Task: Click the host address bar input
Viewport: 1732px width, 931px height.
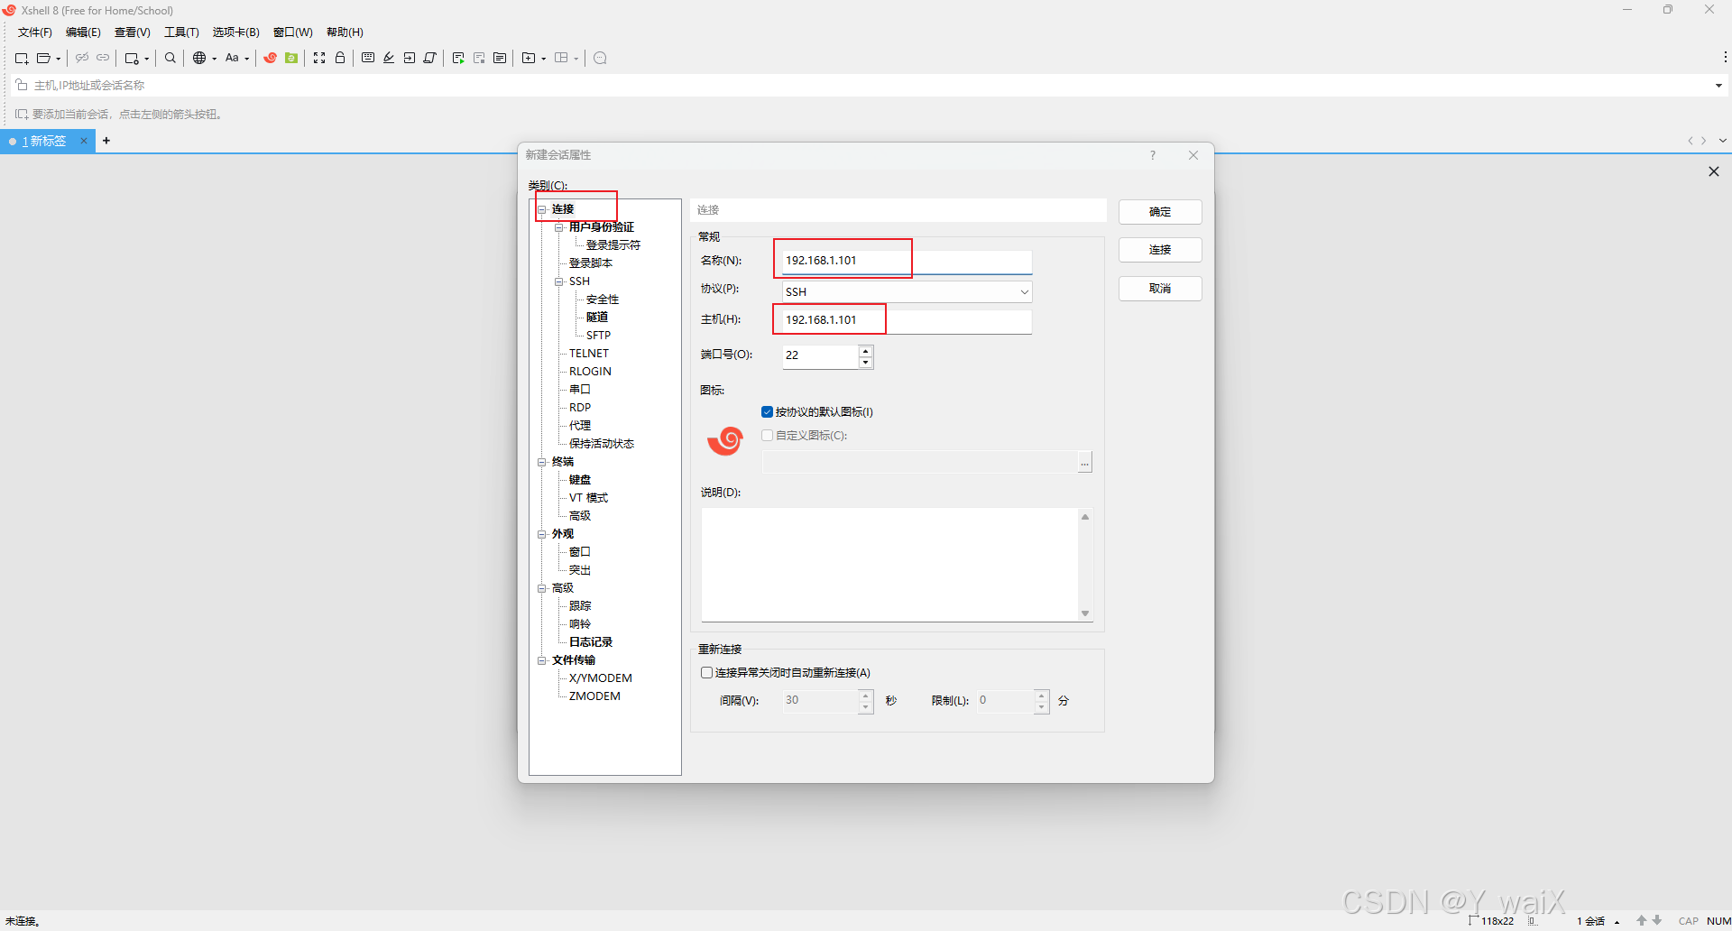Action: 866,86
